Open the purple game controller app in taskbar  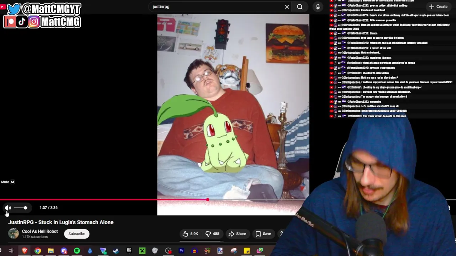(x=64, y=251)
